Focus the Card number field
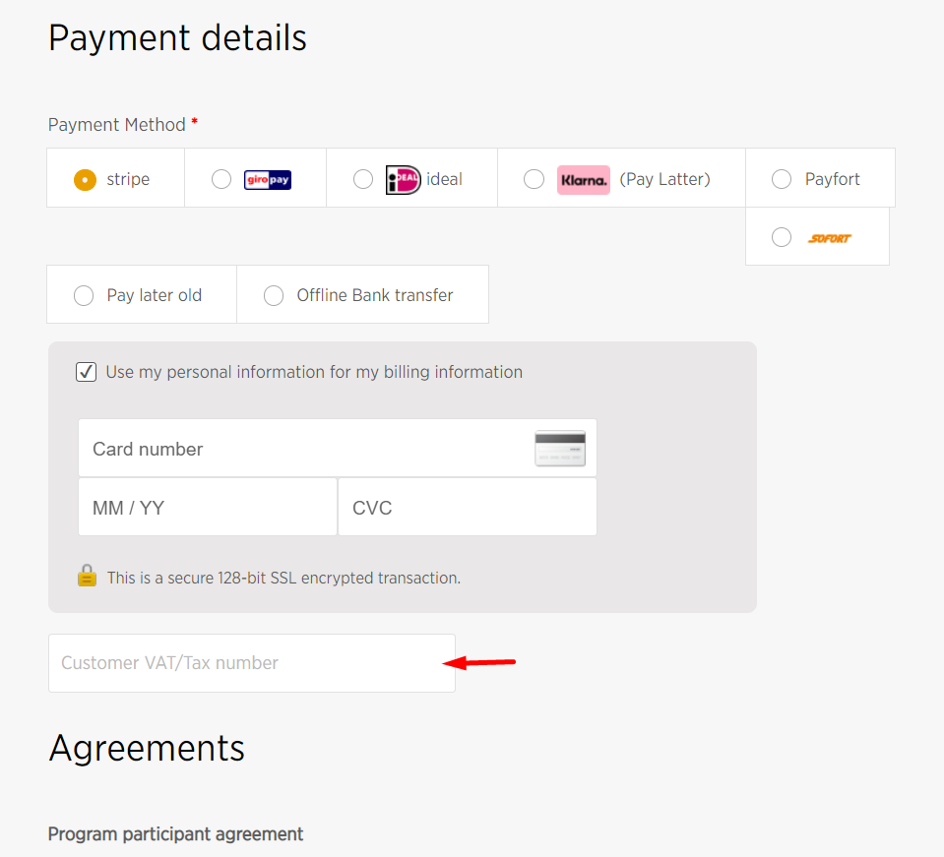Viewport: 944px width, 857px height. tap(337, 449)
